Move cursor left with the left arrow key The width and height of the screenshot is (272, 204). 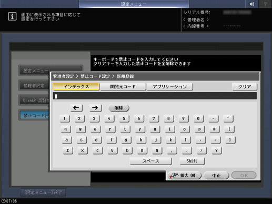coord(76,108)
